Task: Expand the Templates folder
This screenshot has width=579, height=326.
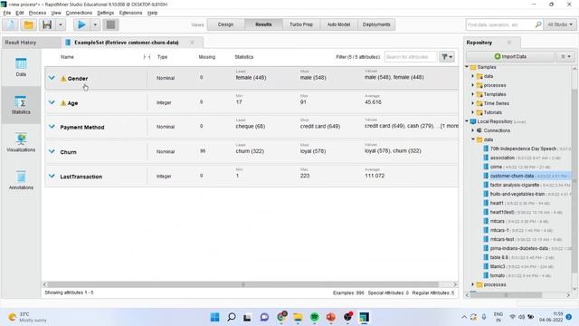Action: tap(473, 94)
